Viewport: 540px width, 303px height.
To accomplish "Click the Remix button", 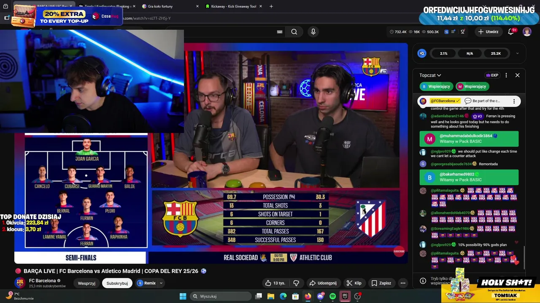I will coord(146,283).
